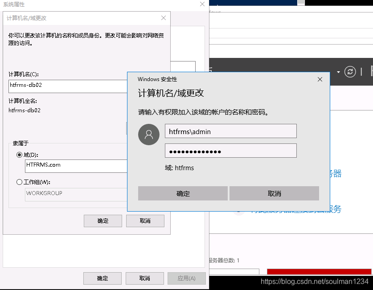Click the domain field with HTFRMS.com

pyautogui.click(x=76, y=166)
